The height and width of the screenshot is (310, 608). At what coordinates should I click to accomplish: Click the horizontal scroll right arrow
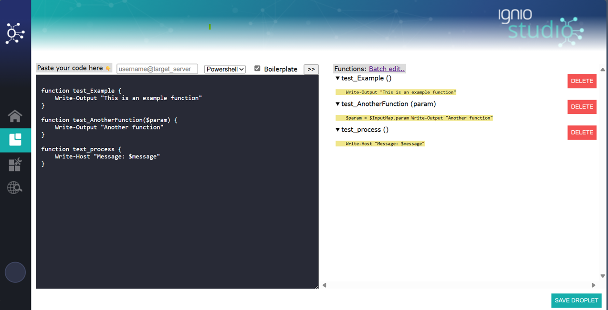coord(594,285)
